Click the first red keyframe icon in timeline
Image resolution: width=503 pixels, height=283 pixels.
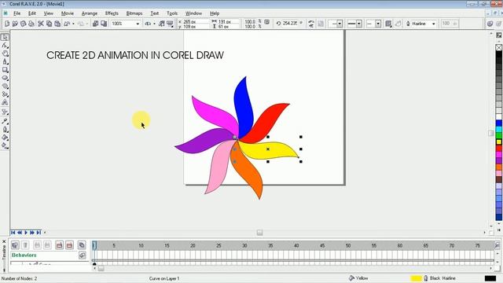60,245
